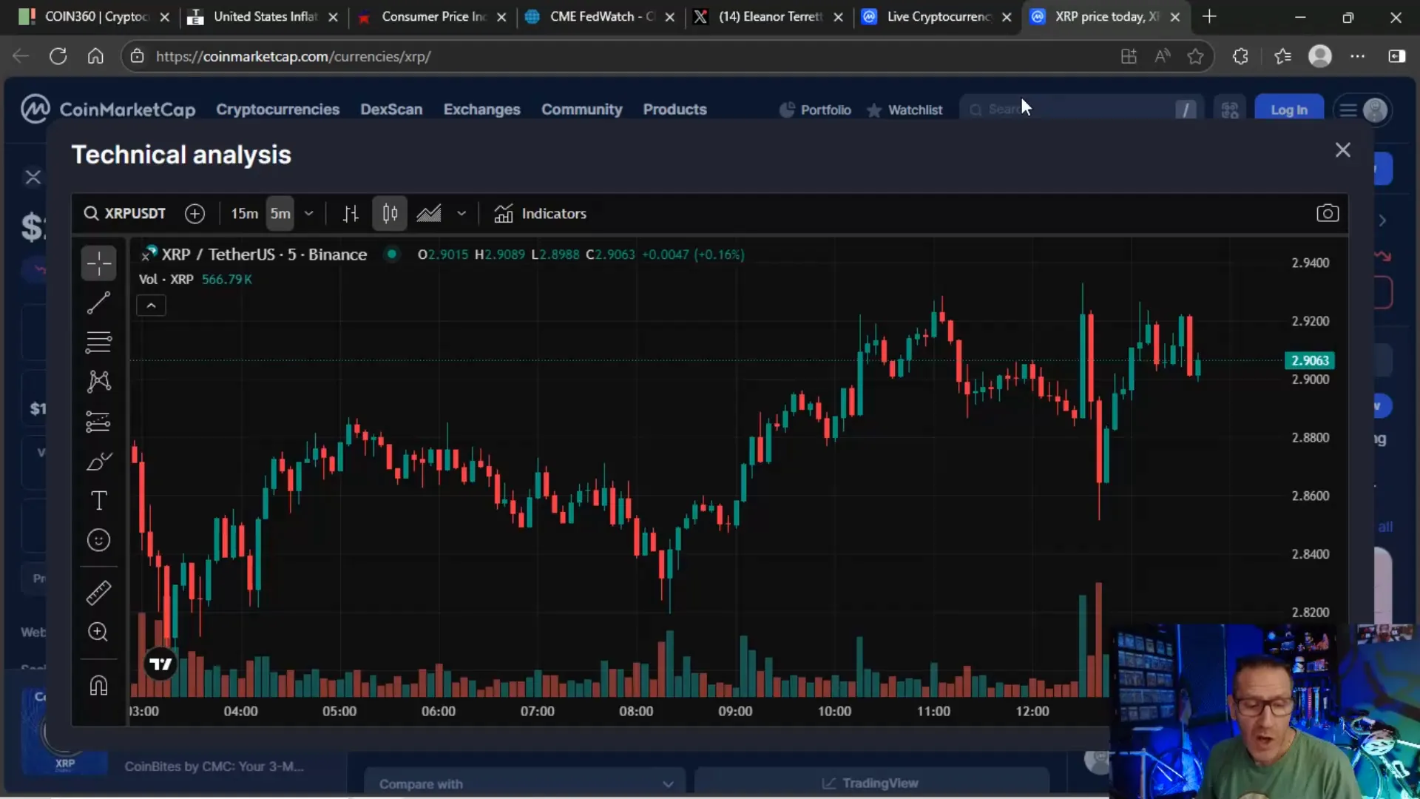This screenshot has height=799, width=1420.
Task: Open DexScan navigation item
Action: coord(391,109)
